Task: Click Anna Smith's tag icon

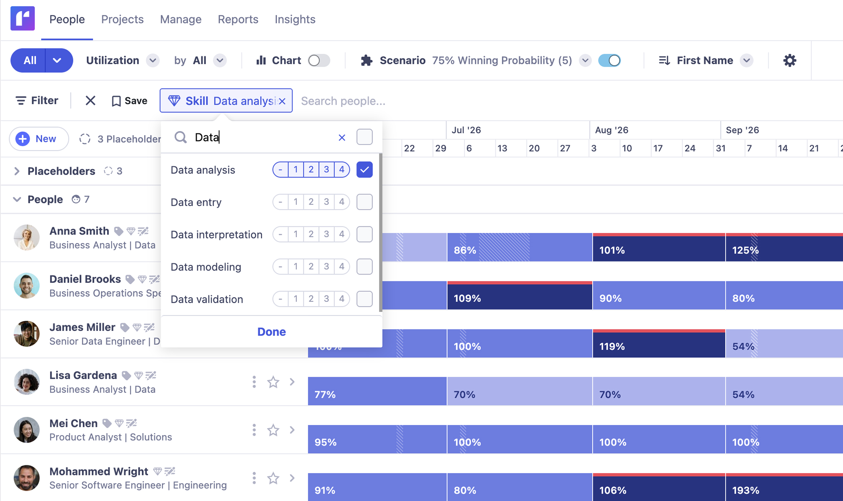Action: [x=118, y=231]
